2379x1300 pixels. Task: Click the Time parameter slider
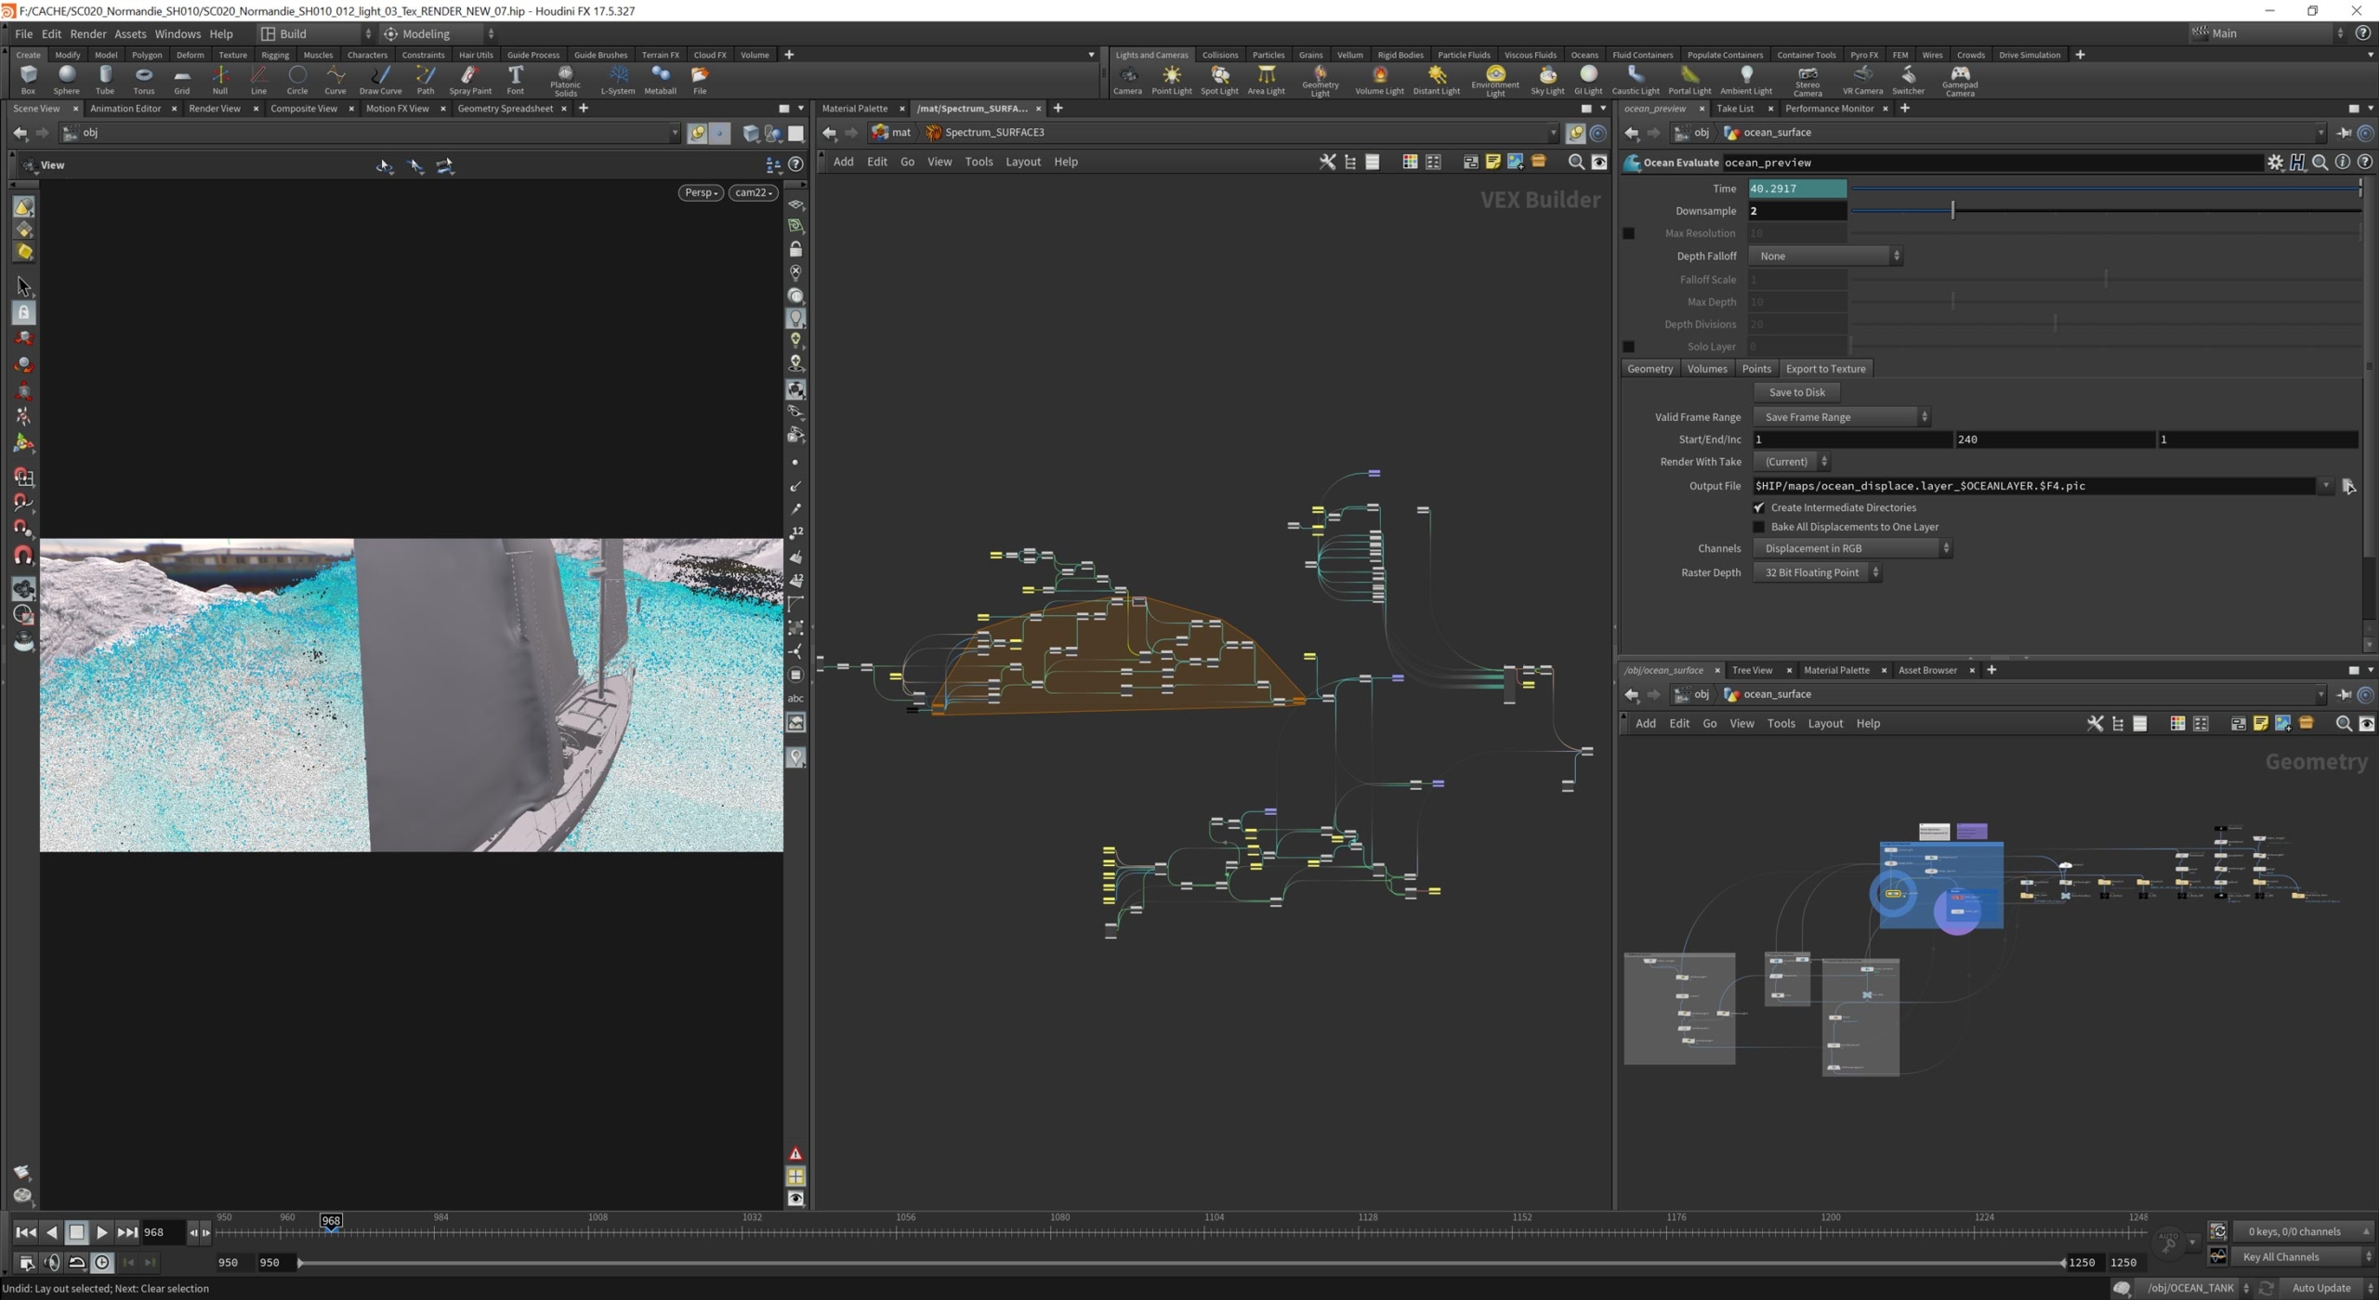pyautogui.click(x=2106, y=189)
